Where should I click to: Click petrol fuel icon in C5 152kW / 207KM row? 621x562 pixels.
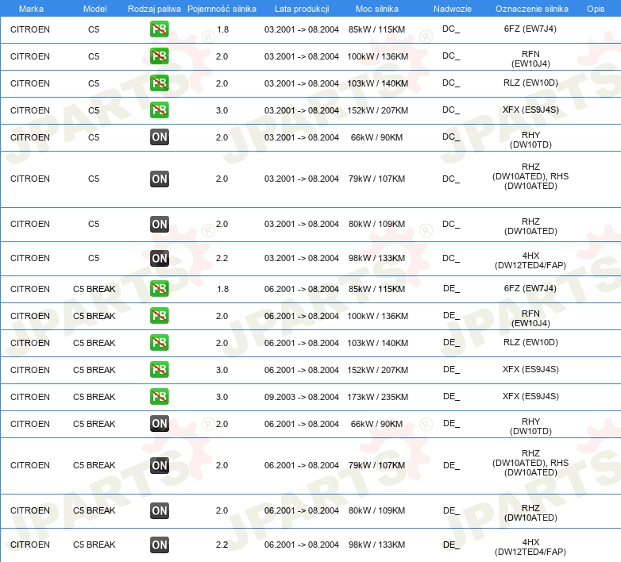[x=159, y=110]
